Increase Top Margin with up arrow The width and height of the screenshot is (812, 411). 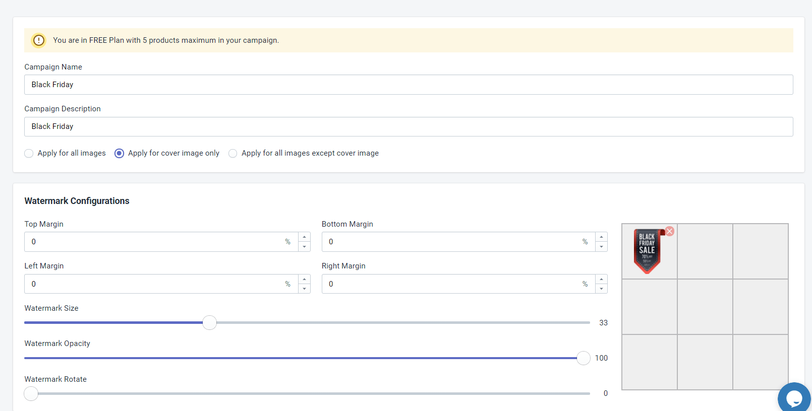(x=304, y=237)
